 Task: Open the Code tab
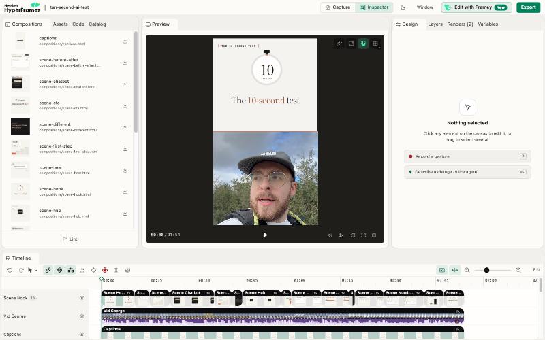[78, 24]
